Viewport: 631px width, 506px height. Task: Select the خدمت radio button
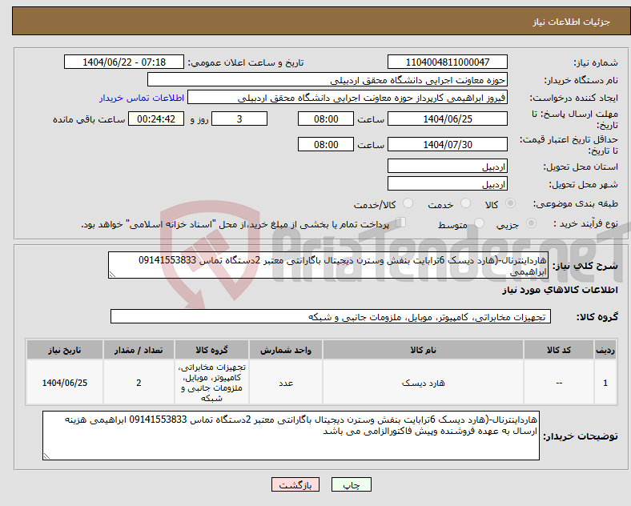(x=465, y=203)
